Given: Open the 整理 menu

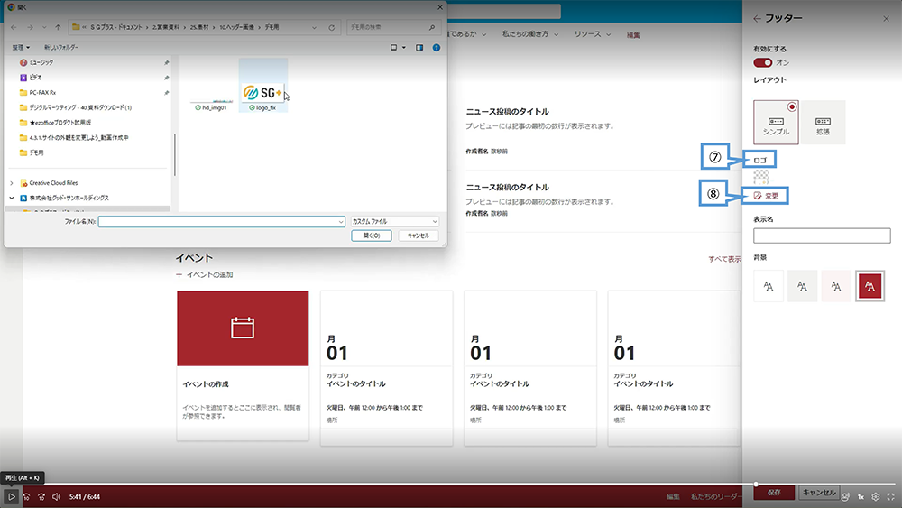Looking at the screenshot, I should pos(21,47).
